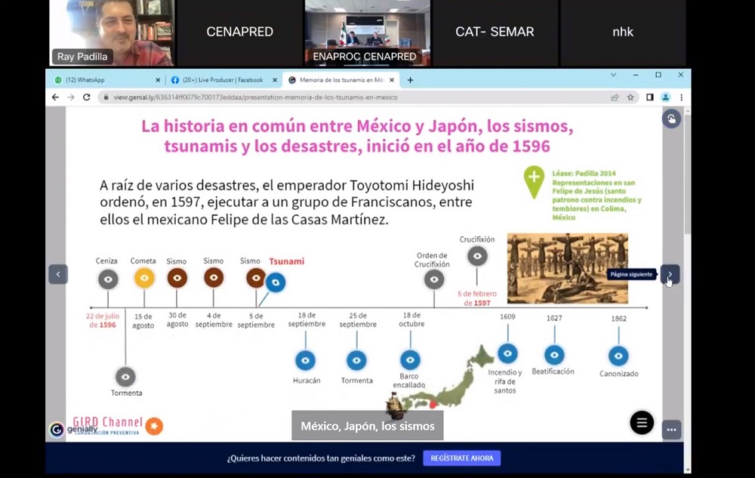Open the Ceniza eye marker
Screen dimensions: 755x478
point(108,279)
